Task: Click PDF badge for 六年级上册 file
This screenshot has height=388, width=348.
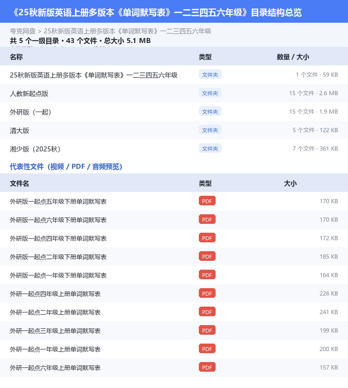Action: pyautogui.click(x=207, y=367)
